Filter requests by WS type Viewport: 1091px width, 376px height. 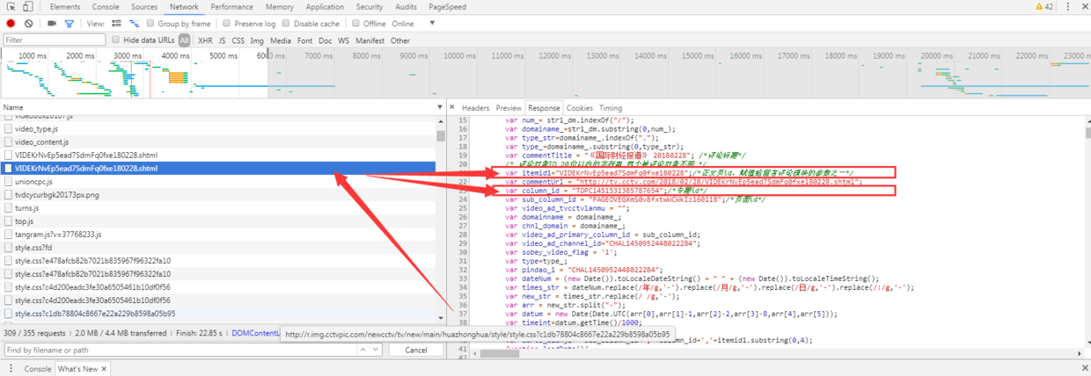(x=344, y=40)
